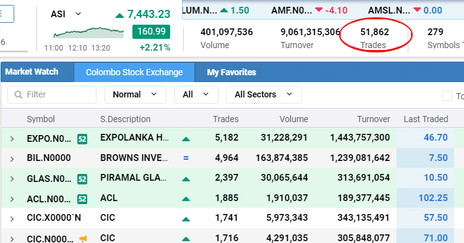464x243 pixels.
Task: Select symbol EXPO.N0...
Action: [49, 139]
